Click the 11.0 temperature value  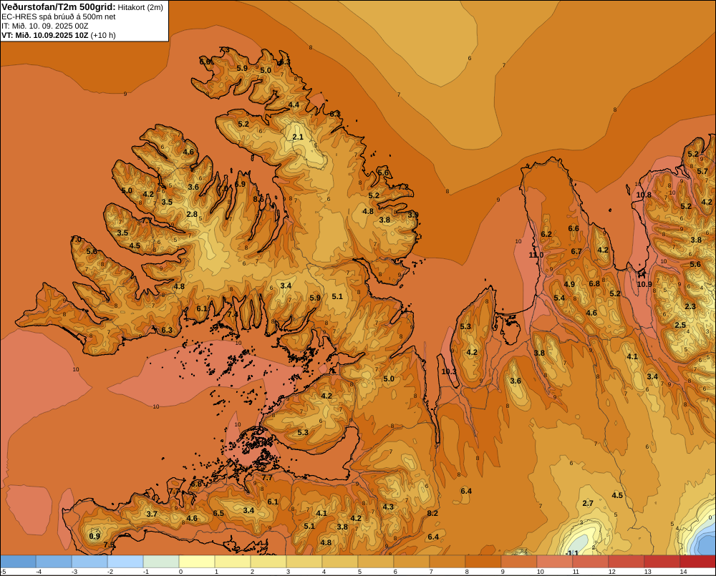(x=536, y=255)
